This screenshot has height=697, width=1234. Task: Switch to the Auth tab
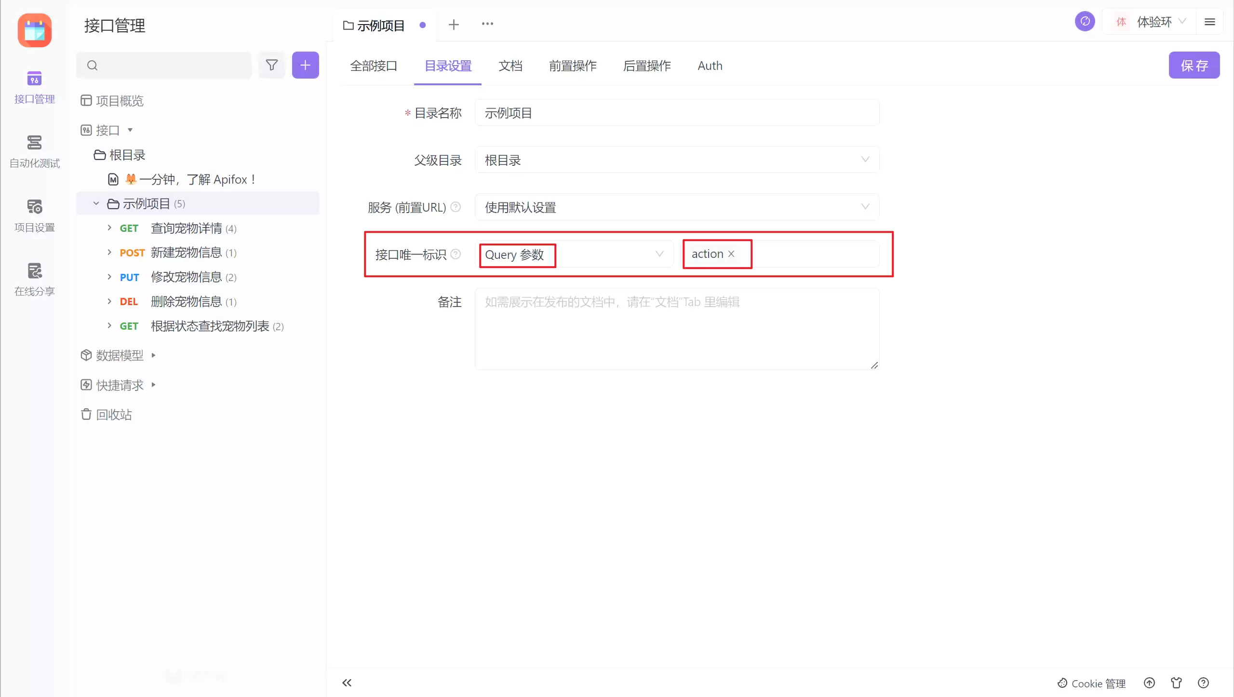point(710,66)
